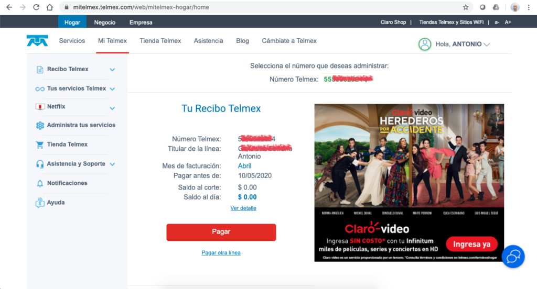Open Administra tus servicios sidebar item
537x289 pixels.
click(81, 125)
